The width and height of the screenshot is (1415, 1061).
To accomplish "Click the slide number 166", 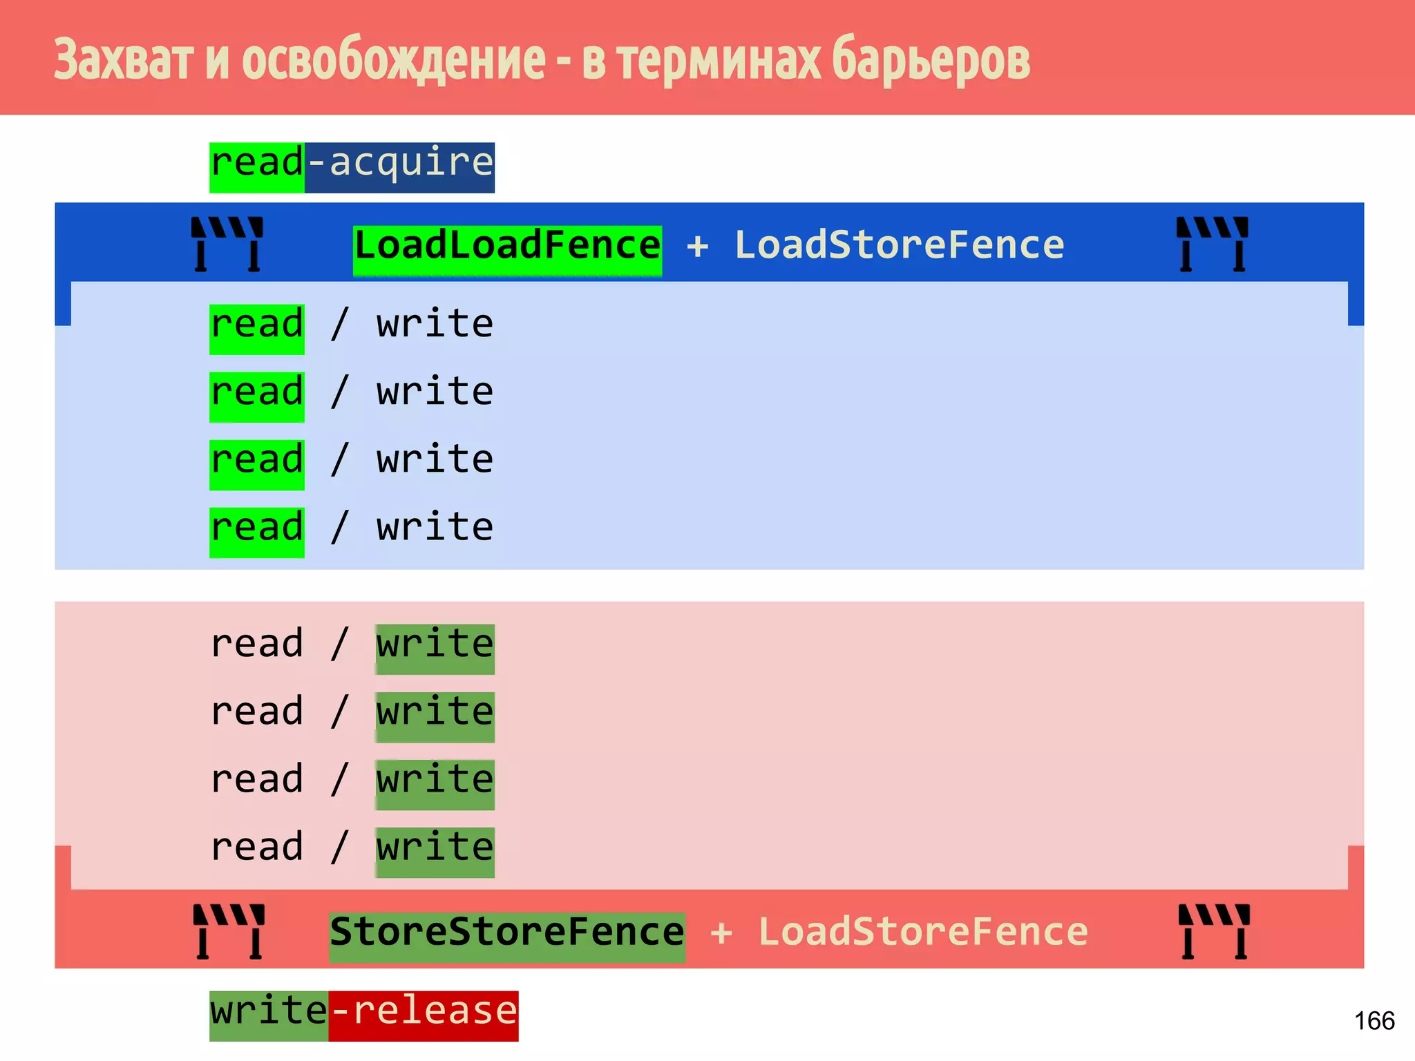I will click(1374, 1021).
